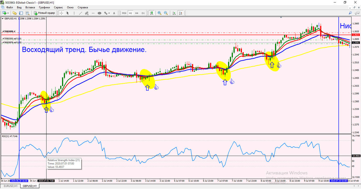This screenshot has height=189, width=361.
Task: Click the 1.2665 price scale value
Action: pos(355,23)
